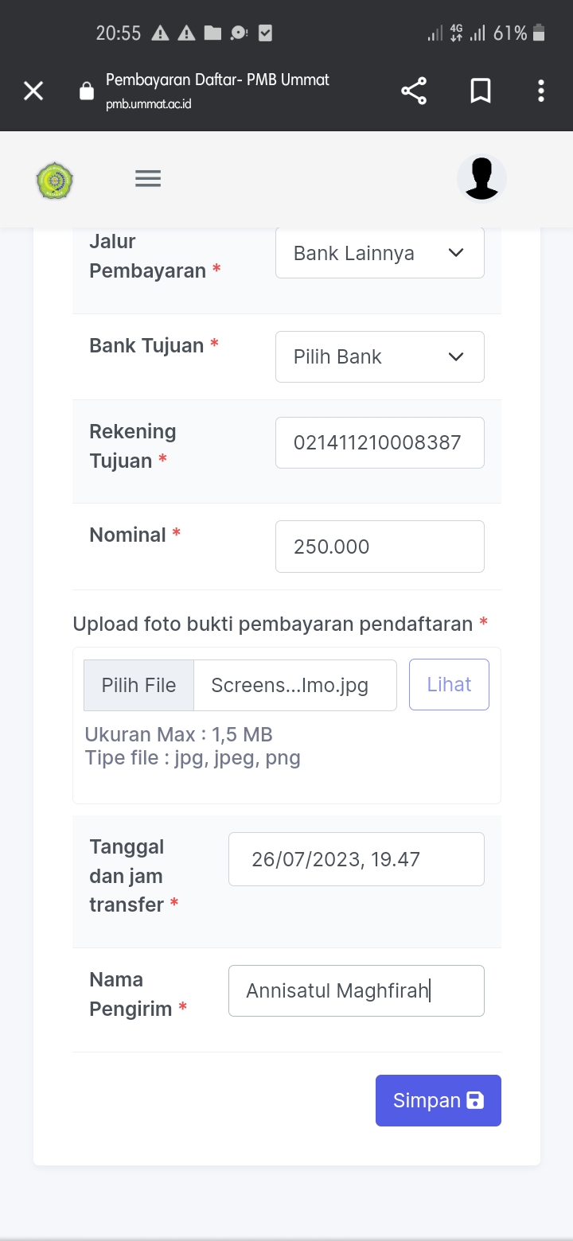This screenshot has width=573, height=1241.
Task: Tap the chosen file name Screens...lmo.jpg
Action: (294, 686)
